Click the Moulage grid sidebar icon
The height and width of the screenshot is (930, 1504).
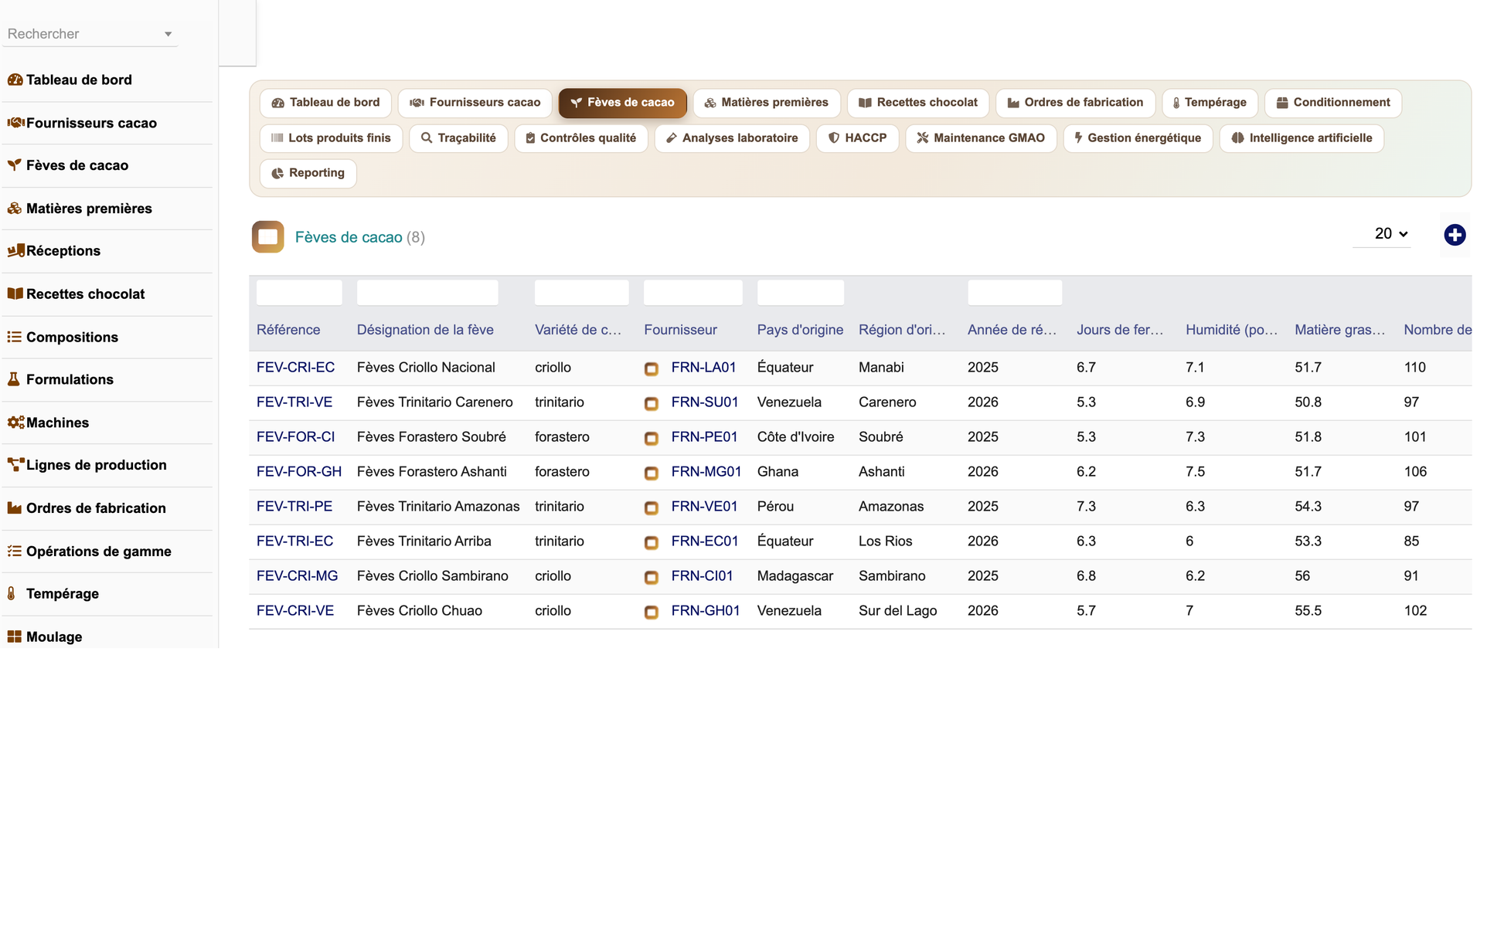tap(15, 636)
